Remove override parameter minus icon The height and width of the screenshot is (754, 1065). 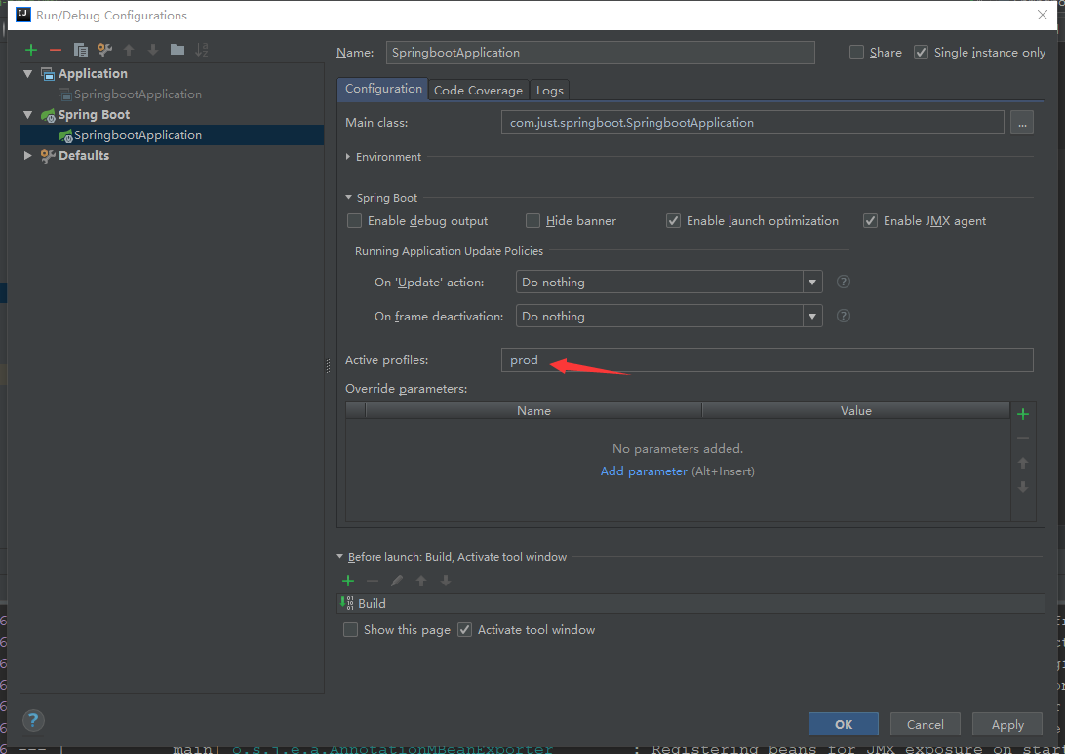click(x=1023, y=439)
